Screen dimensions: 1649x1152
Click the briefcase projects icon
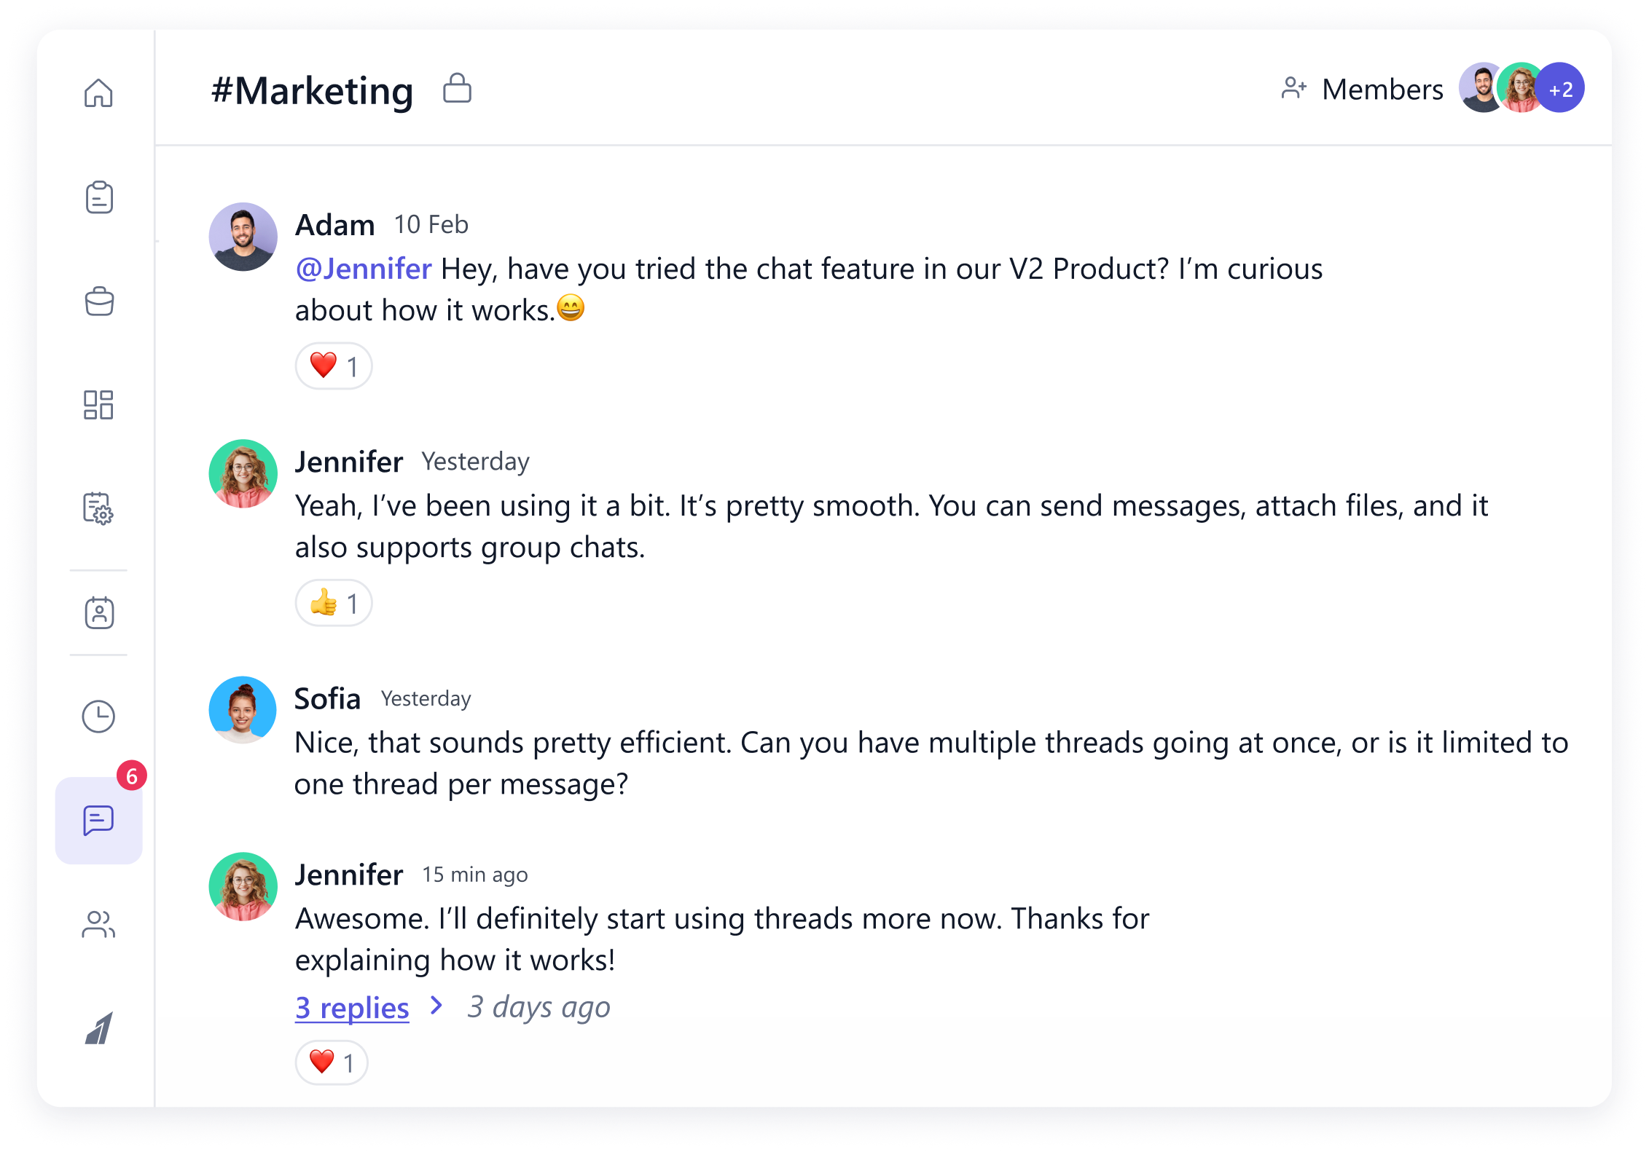[x=99, y=301]
